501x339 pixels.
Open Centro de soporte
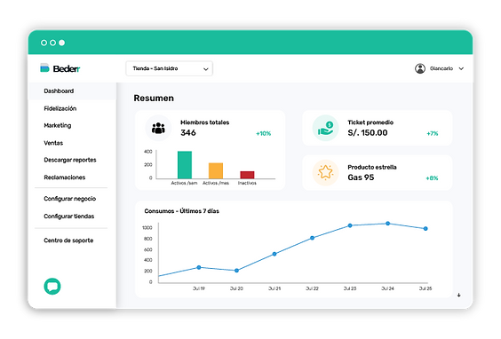(68, 240)
